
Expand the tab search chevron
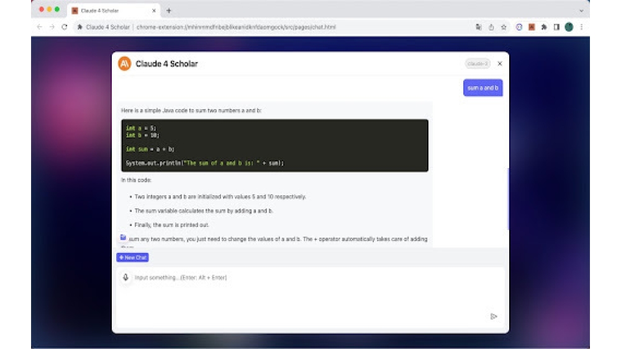click(x=581, y=11)
